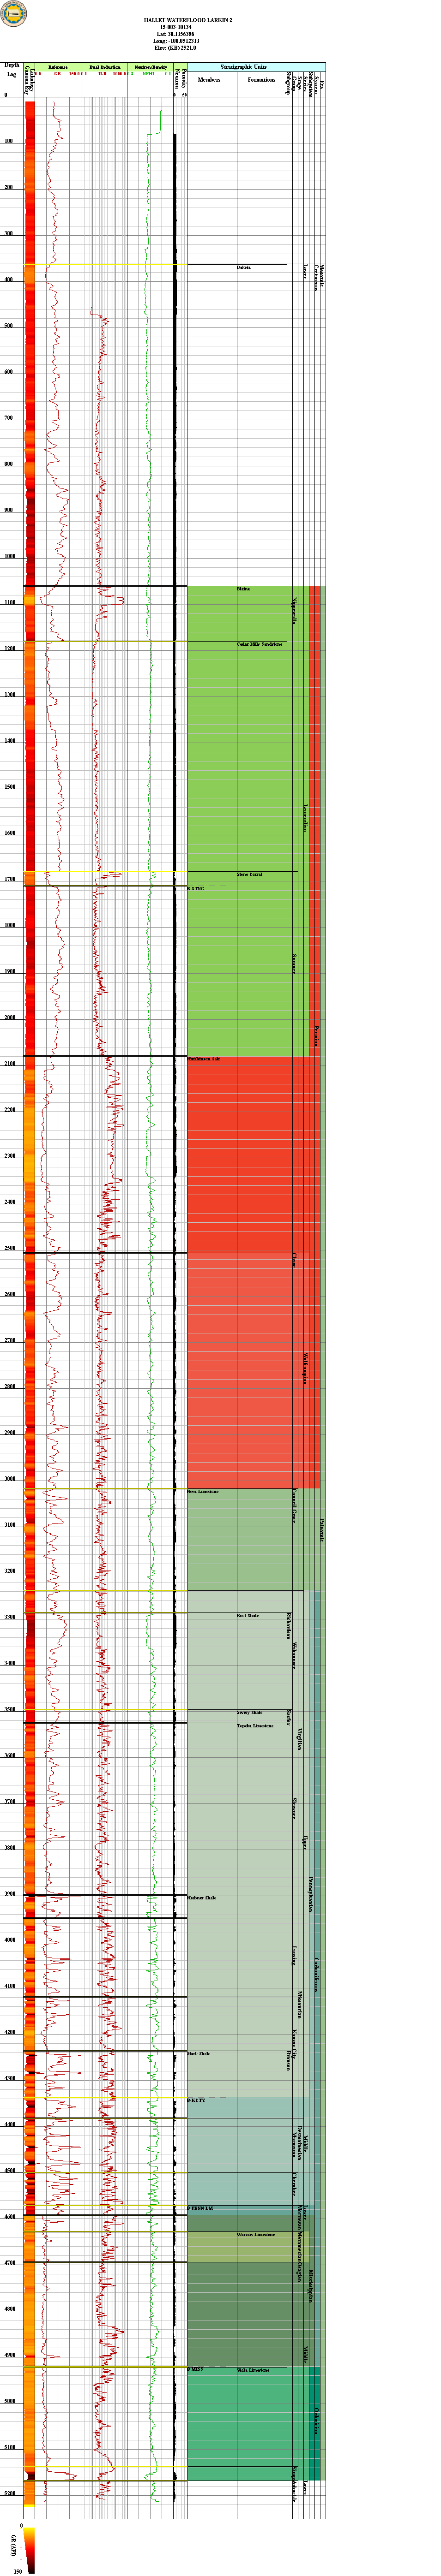Click the red 'ILD' curve label
The image size is (441, 2576).
pyautogui.click(x=102, y=73)
